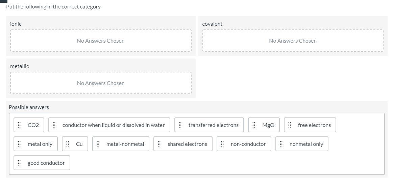Pick the free electrons answer text
Screen dimensions: 393x178
314,125
